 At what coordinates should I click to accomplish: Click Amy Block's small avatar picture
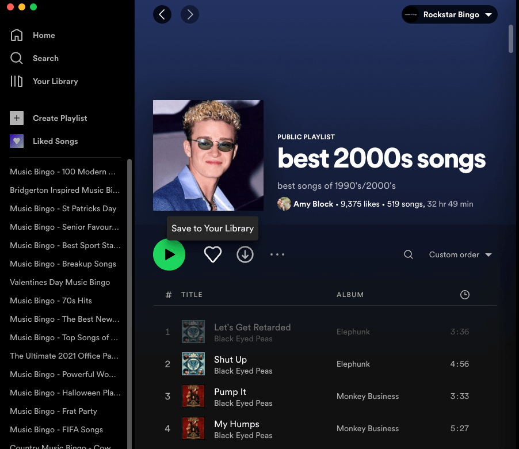click(x=284, y=204)
